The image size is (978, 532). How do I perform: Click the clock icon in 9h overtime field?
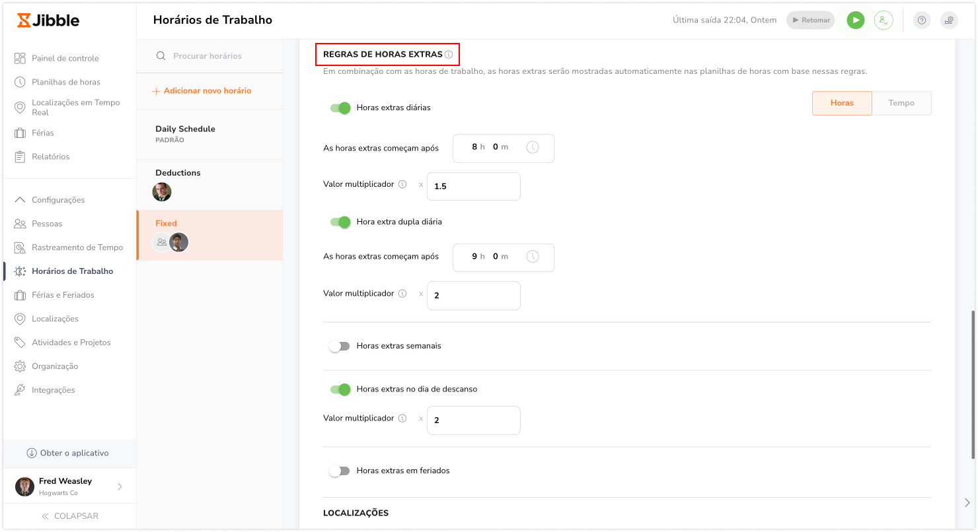533,256
